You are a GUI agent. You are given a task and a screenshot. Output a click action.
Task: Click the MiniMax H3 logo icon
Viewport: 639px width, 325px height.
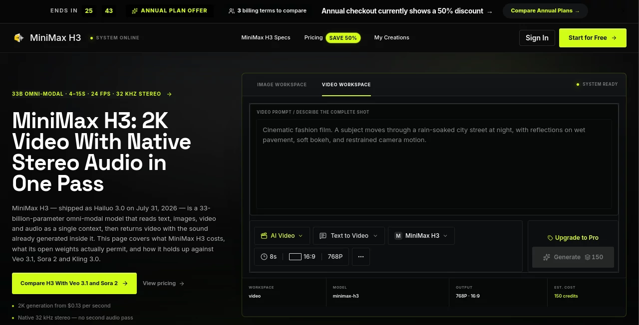point(19,38)
